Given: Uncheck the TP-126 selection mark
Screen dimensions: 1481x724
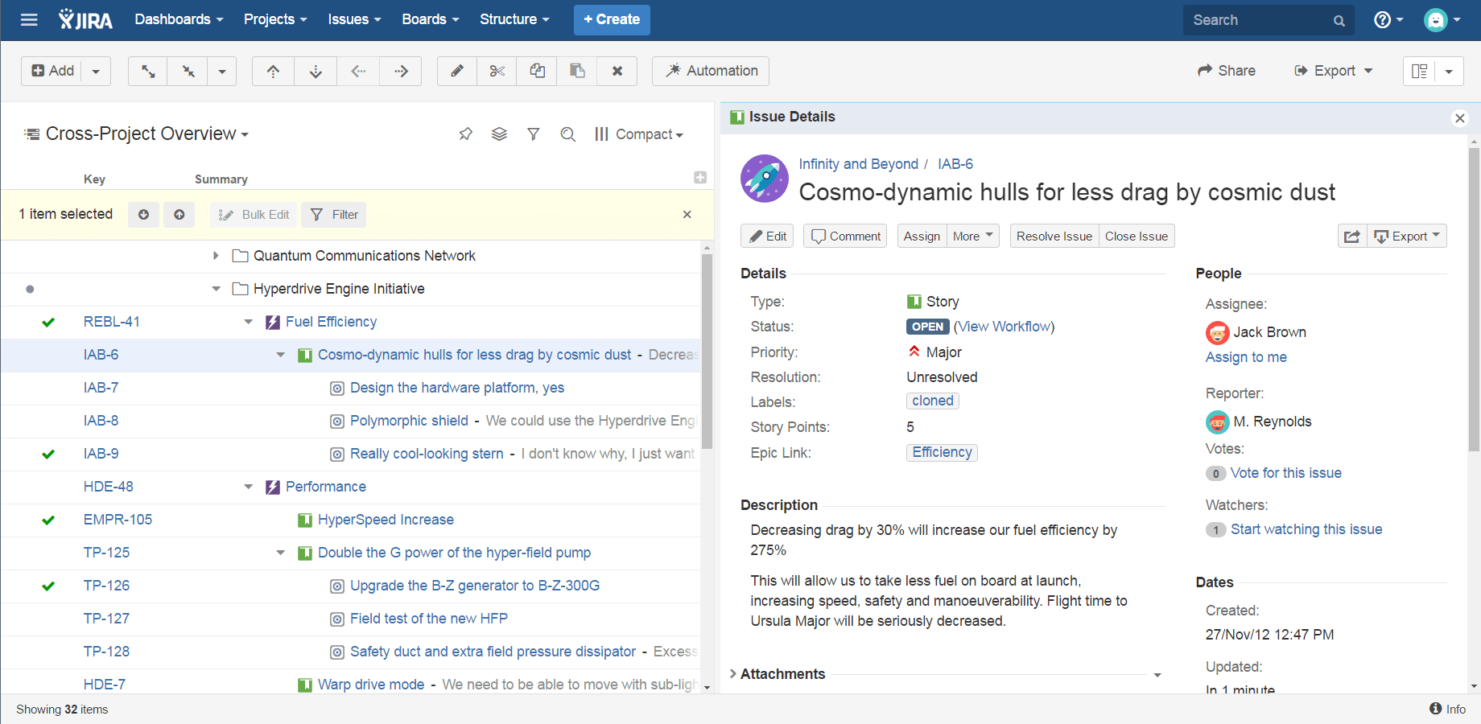Looking at the screenshot, I should [47, 586].
